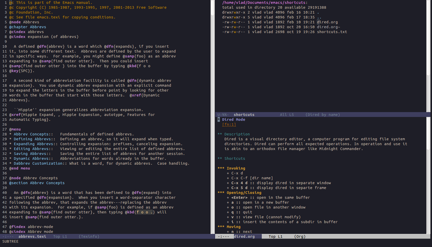
Task: Fold the '** Description' heading
Action: pyautogui.click(x=237, y=134)
